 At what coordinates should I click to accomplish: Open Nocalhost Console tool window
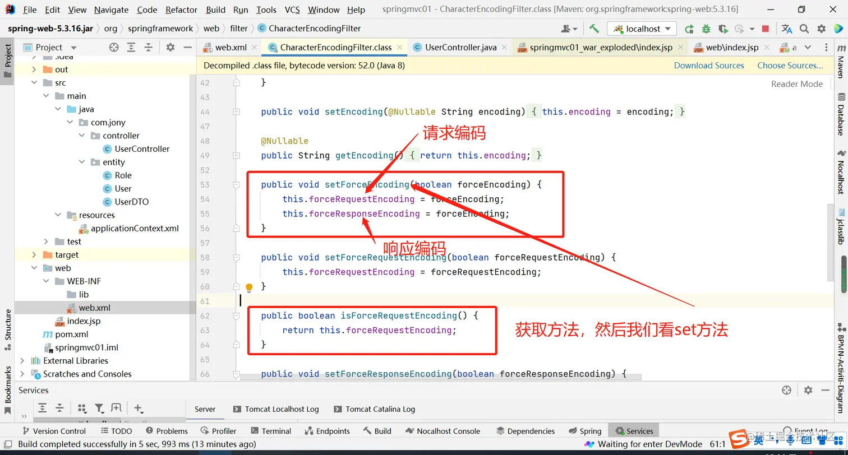pos(443,431)
